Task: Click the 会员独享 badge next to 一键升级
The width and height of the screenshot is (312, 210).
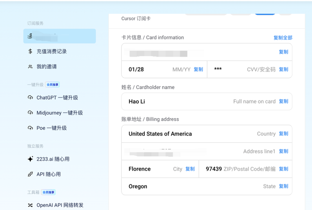Action: click(x=52, y=84)
